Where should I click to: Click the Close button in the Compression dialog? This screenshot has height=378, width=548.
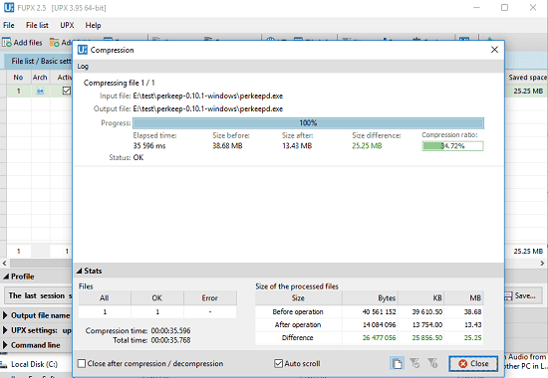point(473,364)
